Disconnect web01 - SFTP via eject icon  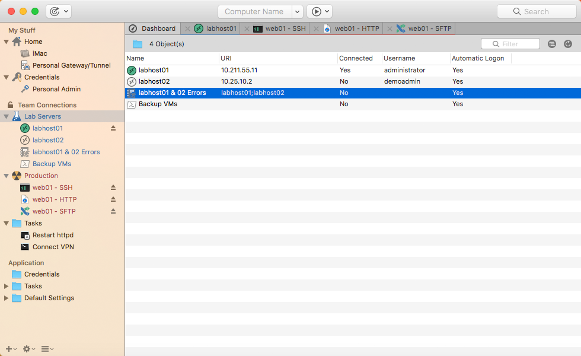pyautogui.click(x=113, y=211)
